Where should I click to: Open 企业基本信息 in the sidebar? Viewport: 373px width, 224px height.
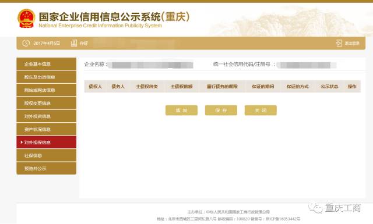47,63
